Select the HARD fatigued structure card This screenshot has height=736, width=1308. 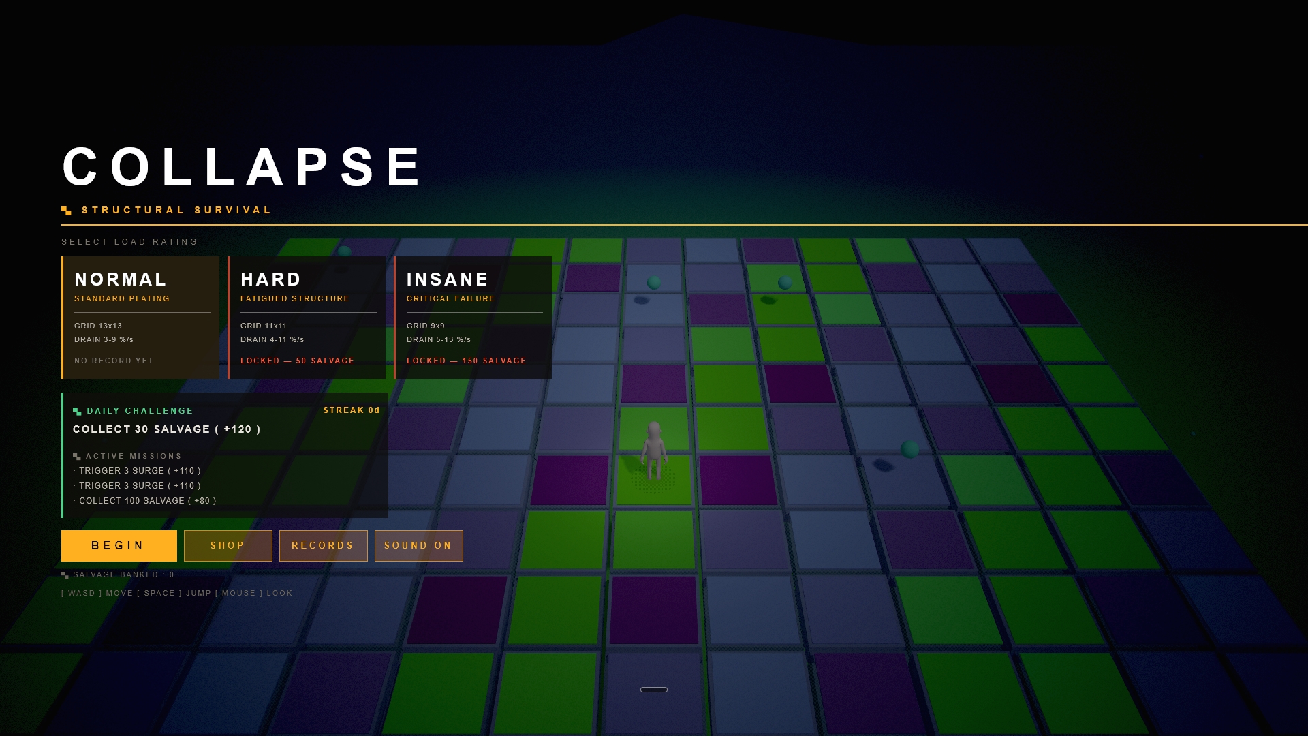click(307, 318)
